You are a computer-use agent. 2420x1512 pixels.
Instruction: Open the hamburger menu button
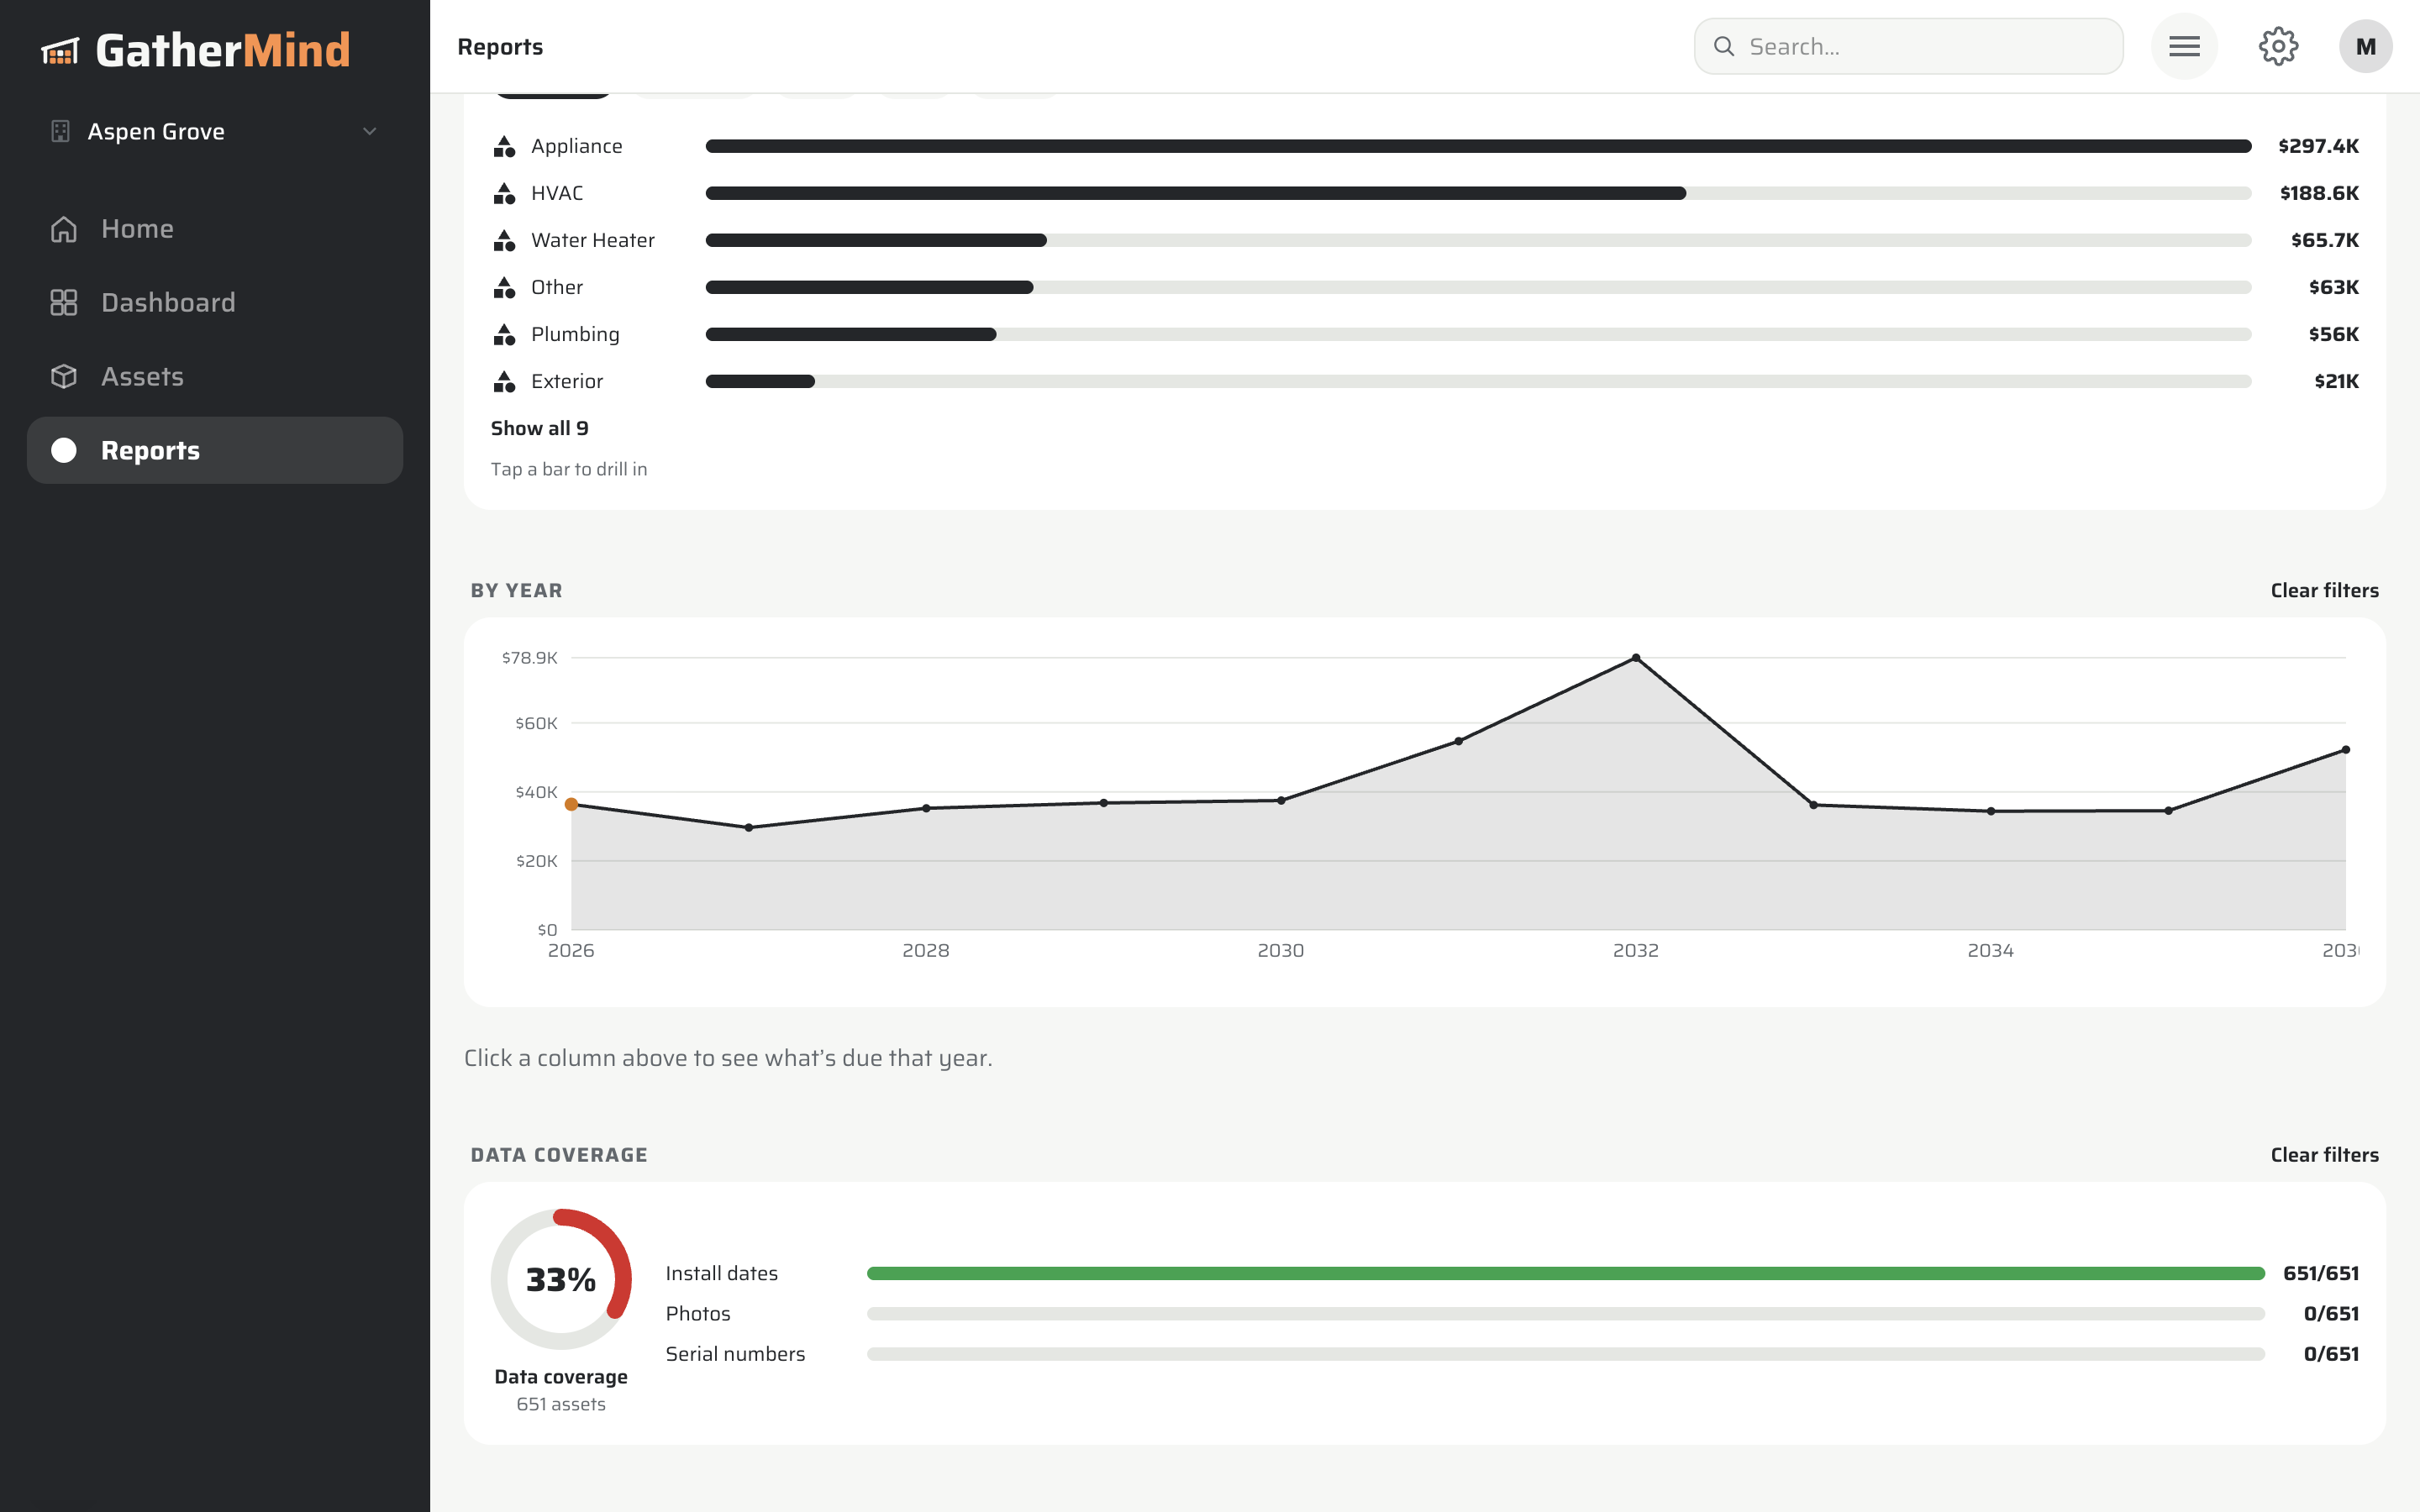pos(2184,46)
